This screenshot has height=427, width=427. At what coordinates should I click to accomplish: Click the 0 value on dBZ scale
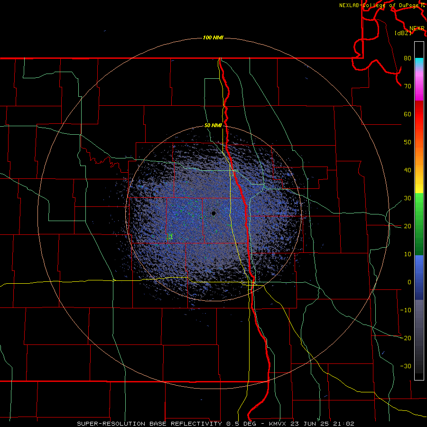point(409,282)
